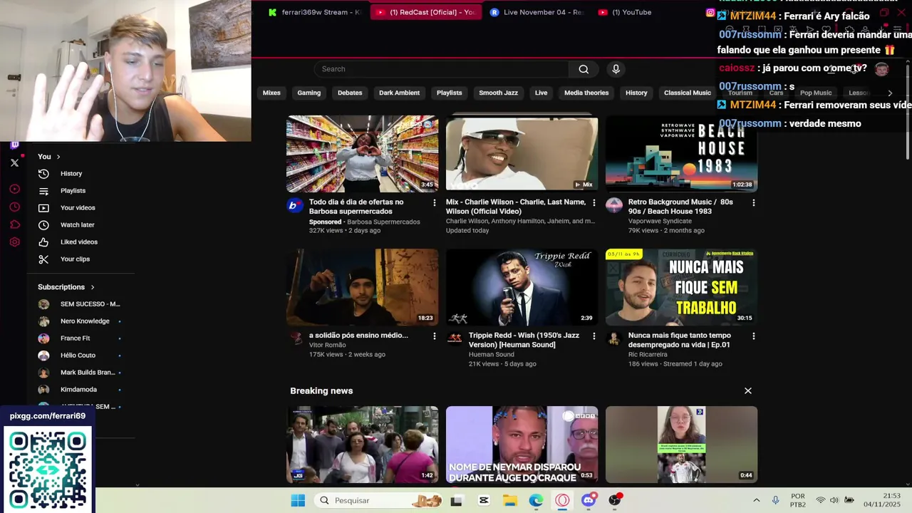Viewport: 912px width, 513px height.
Task: Click taskbar volume speaker icon
Action: click(834, 501)
